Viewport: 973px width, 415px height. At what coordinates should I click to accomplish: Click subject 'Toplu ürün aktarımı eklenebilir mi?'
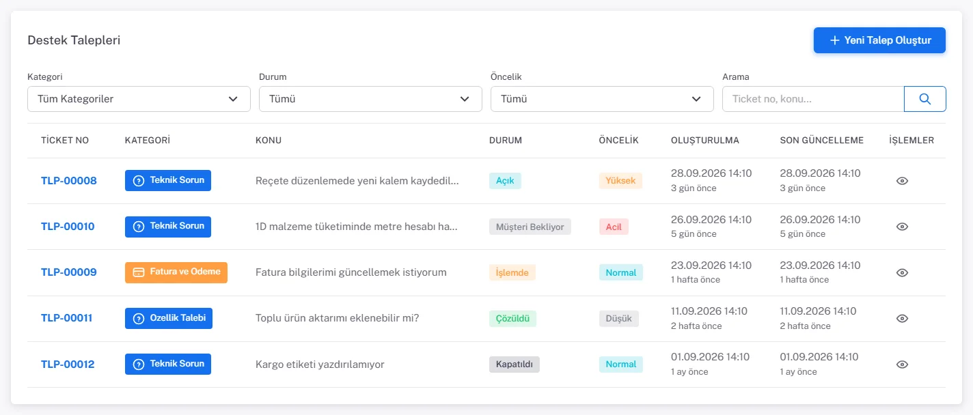(x=338, y=318)
